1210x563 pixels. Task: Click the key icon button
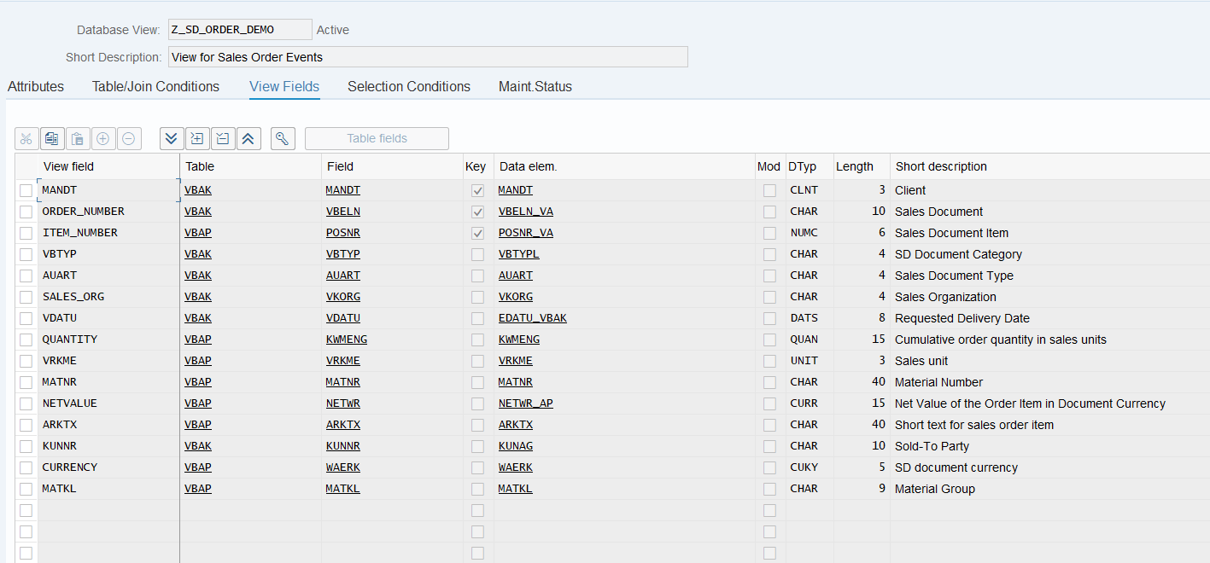pyautogui.click(x=283, y=138)
